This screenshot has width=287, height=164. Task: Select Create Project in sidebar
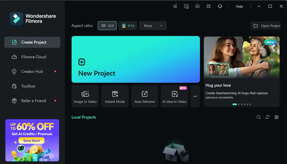click(32, 42)
